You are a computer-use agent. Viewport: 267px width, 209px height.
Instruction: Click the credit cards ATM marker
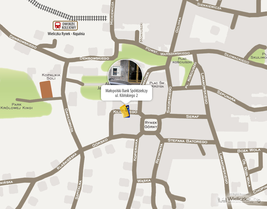pos(125,111)
